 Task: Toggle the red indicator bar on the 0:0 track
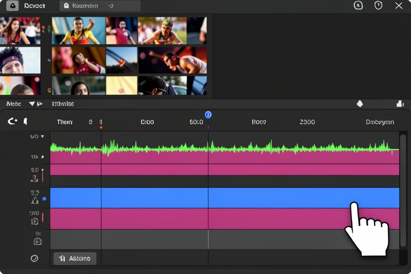[42, 177]
